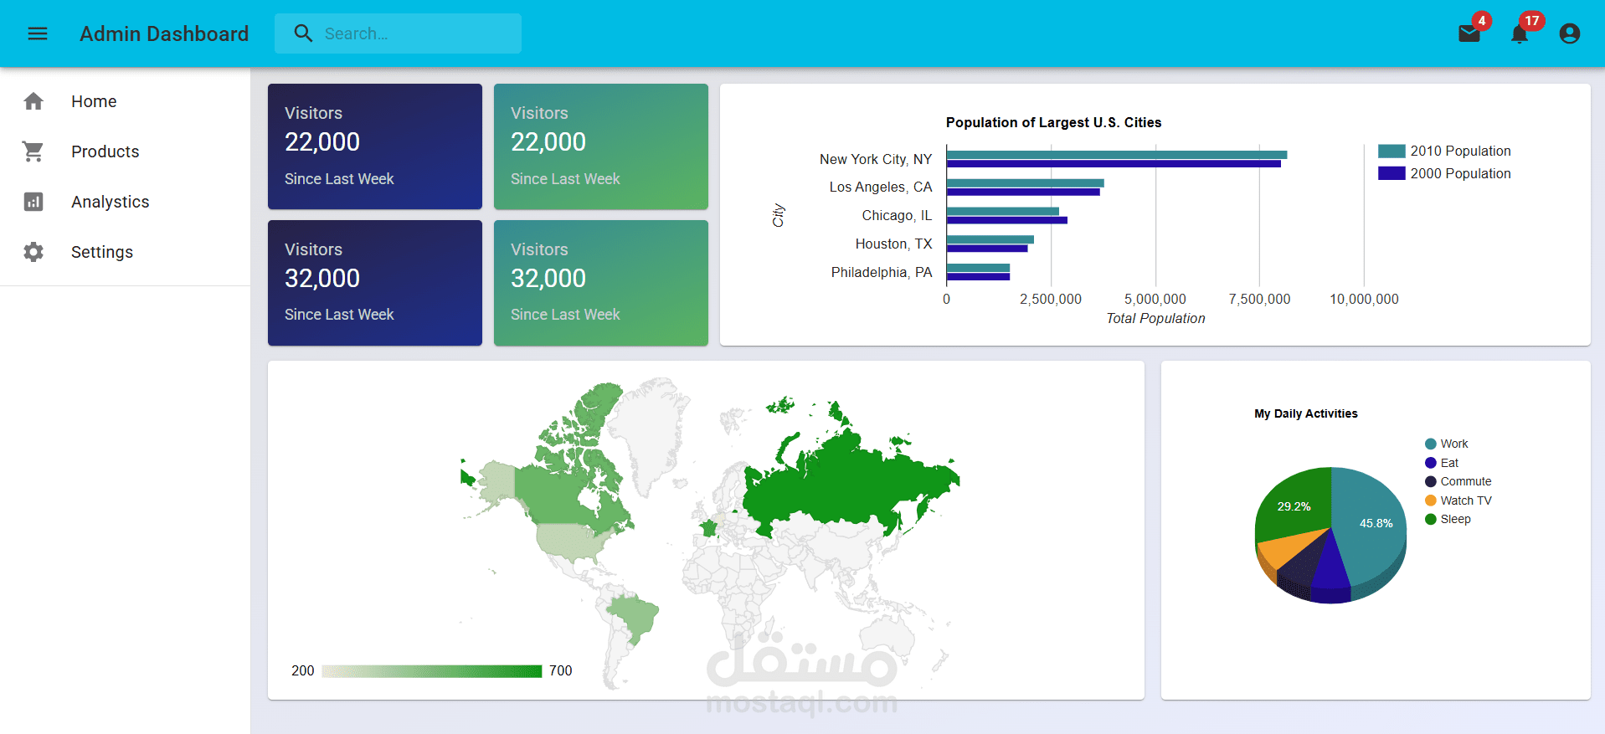Viewport: 1605px width, 734px height.
Task: Click Philadelphia 2000 population bar
Action: pyautogui.click(x=978, y=276)
